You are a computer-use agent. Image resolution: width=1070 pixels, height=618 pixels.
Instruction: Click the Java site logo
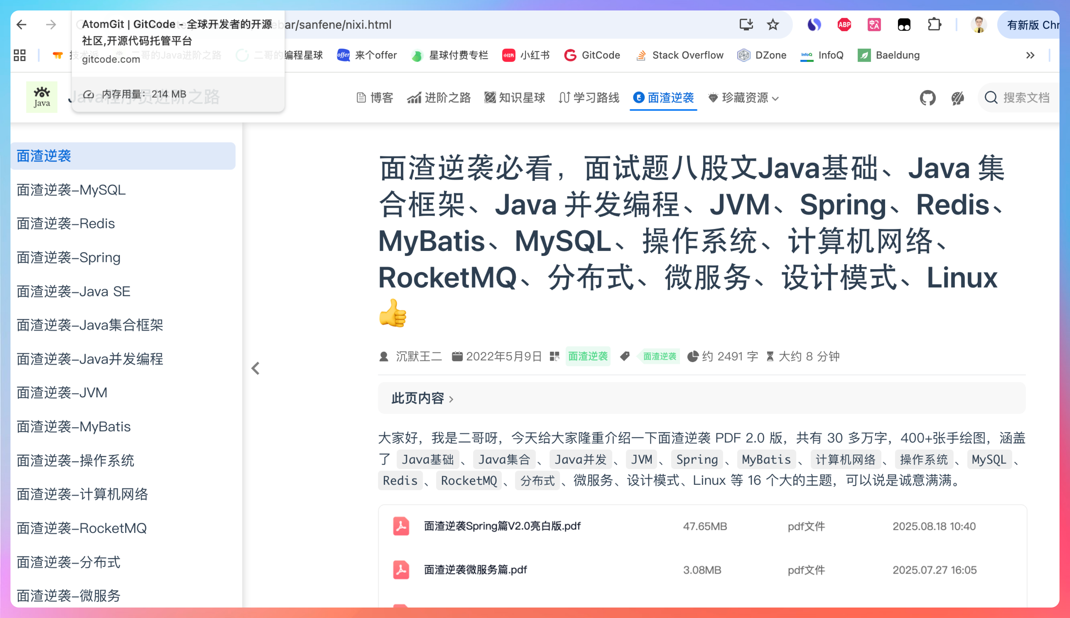[x=42, y=97]
